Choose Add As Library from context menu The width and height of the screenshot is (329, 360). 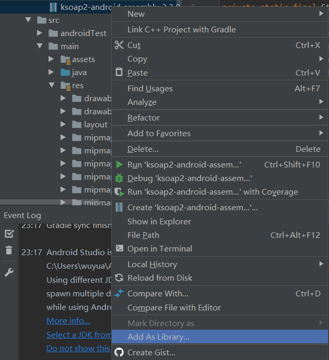tap(220, 337)
